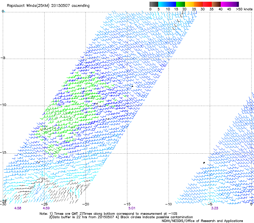The width and height of the screenshot is (254, 223).
Task: Pick the dark purple 45-50 knots color segment
Action: [234, 4]
